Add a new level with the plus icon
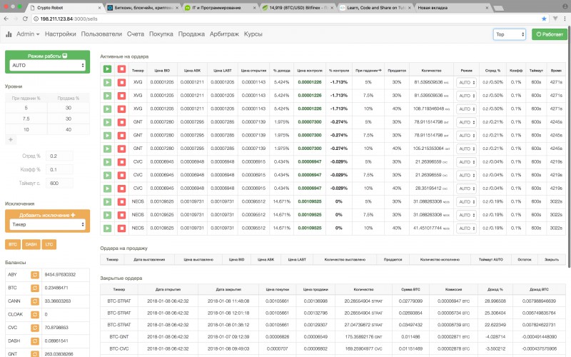 tap(11, 139)
